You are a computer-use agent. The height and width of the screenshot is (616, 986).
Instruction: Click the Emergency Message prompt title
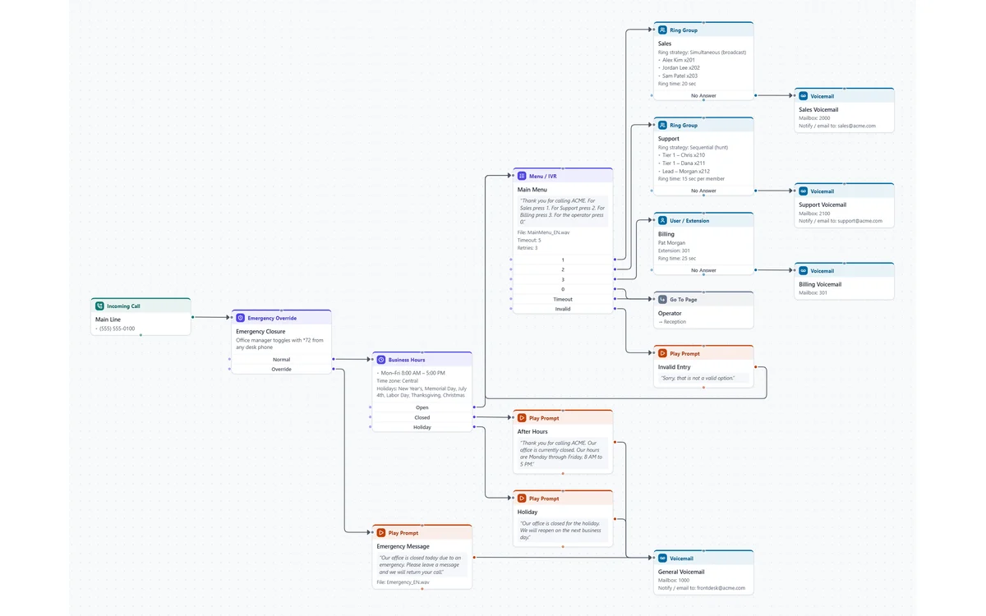click(403, 546)
